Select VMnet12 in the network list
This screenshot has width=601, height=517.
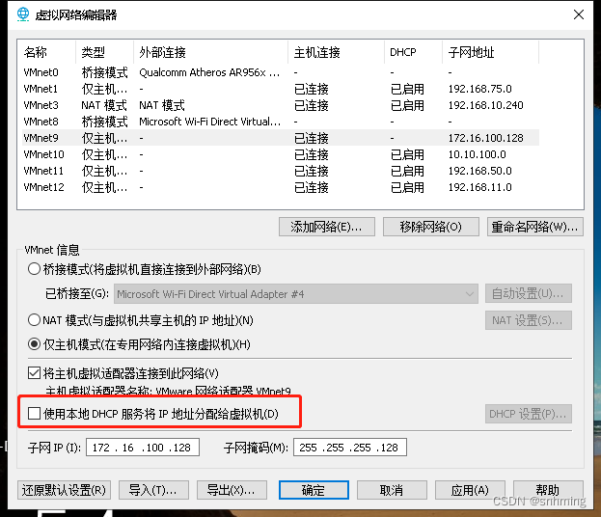(x=44, y=187)
